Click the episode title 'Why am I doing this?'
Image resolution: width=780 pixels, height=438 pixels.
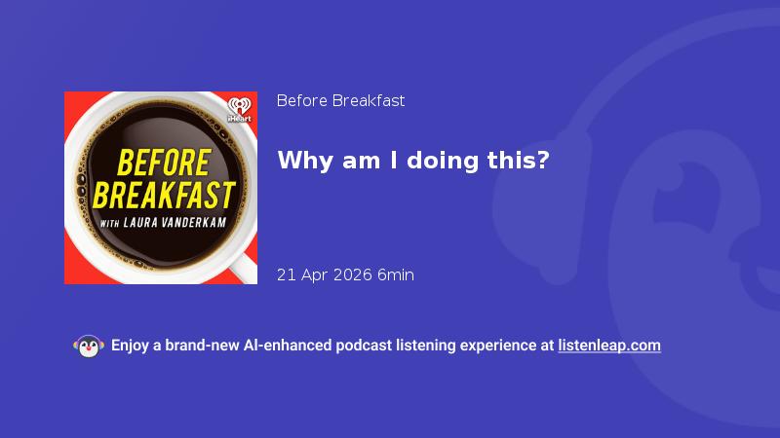[413, 161]
